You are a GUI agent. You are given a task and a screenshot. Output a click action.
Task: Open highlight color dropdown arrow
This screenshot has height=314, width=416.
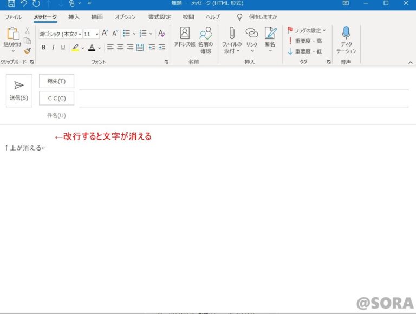tap(83, 48)
